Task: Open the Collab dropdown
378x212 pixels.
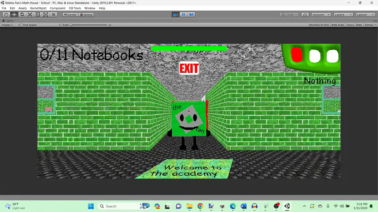Action: point(289,15)
